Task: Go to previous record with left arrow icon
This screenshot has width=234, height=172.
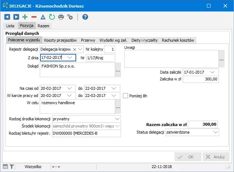Action: click(x=7, y=17)
